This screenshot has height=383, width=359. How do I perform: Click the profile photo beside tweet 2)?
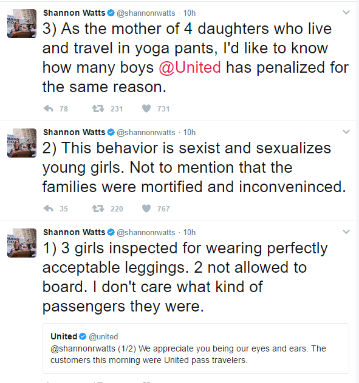pyautogui.click(x=22, y=143)
